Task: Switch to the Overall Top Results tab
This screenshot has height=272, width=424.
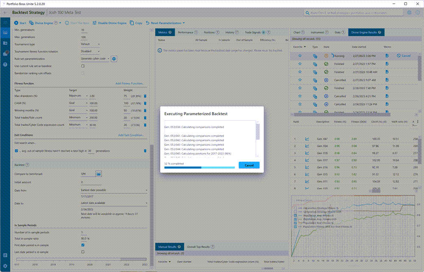Action: pos(201,247)
